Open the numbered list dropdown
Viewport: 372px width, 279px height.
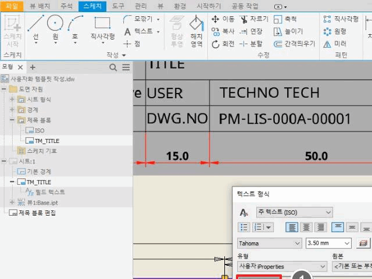(x=269, y=227)
